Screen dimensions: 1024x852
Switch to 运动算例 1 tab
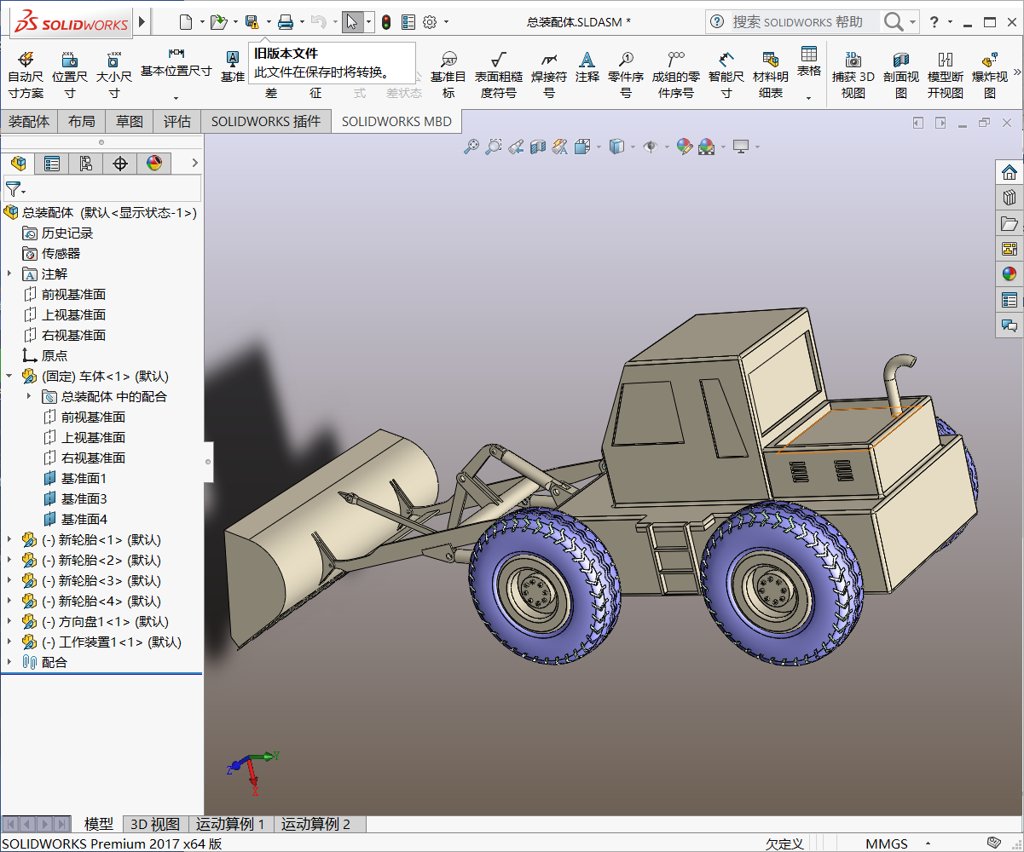coord(230,824)
